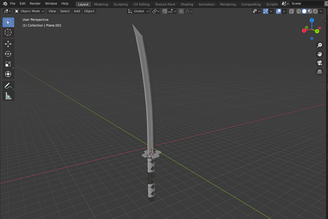Viewport: 328px width, 219px height.
Task: Select the Select Box (tweak) tool
Action: coord(8,22)
